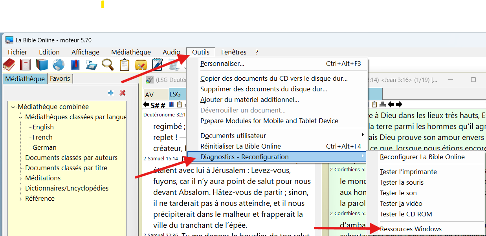Screen dimensions: 486x236
Task: Click the red X delete icon
Action: (x=123, y=93)
